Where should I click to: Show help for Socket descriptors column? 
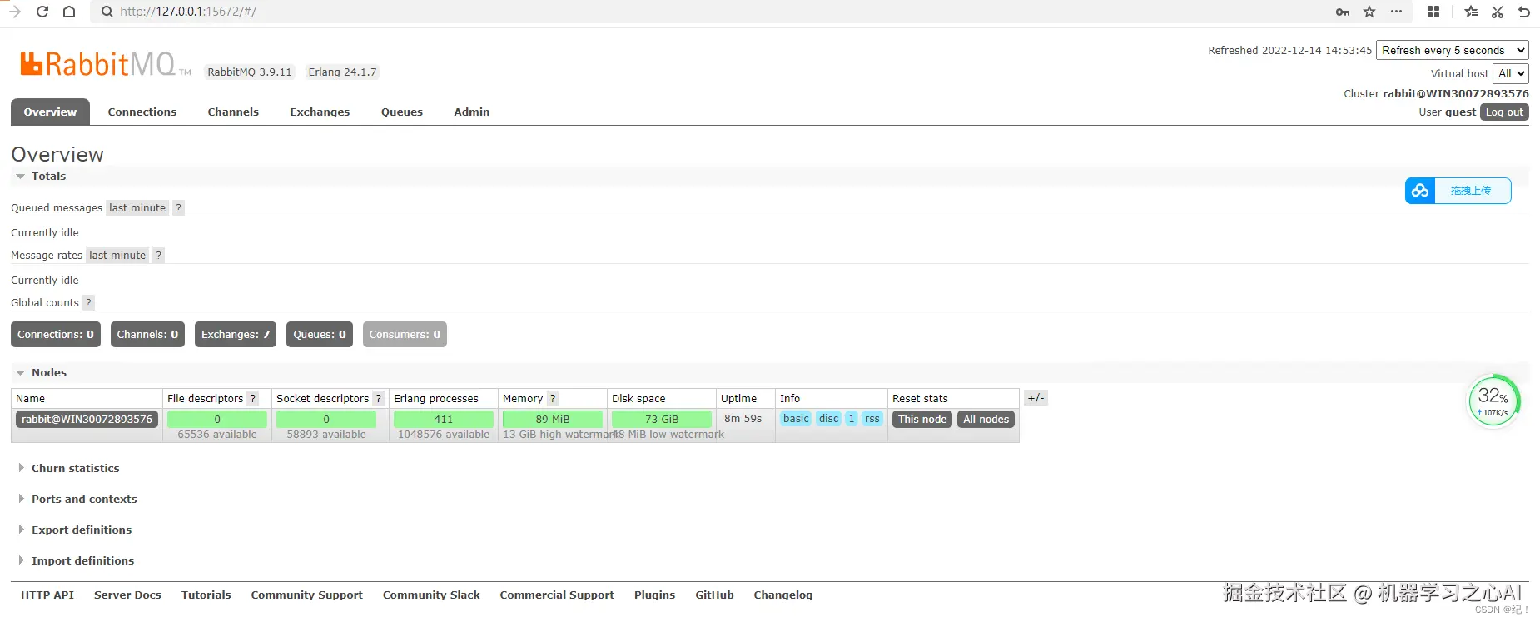click(x=378, y=399)
